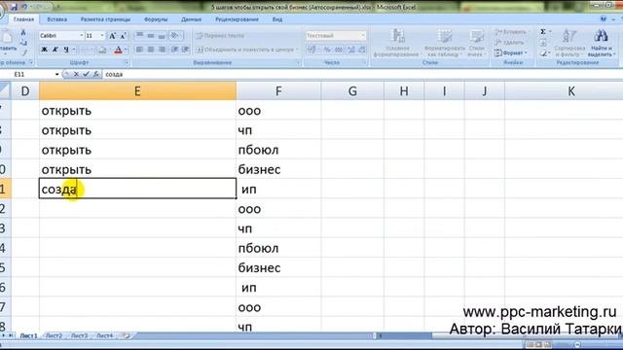Click the Format Painter brush
Screen dimensions: 623x350
(23, 52)
